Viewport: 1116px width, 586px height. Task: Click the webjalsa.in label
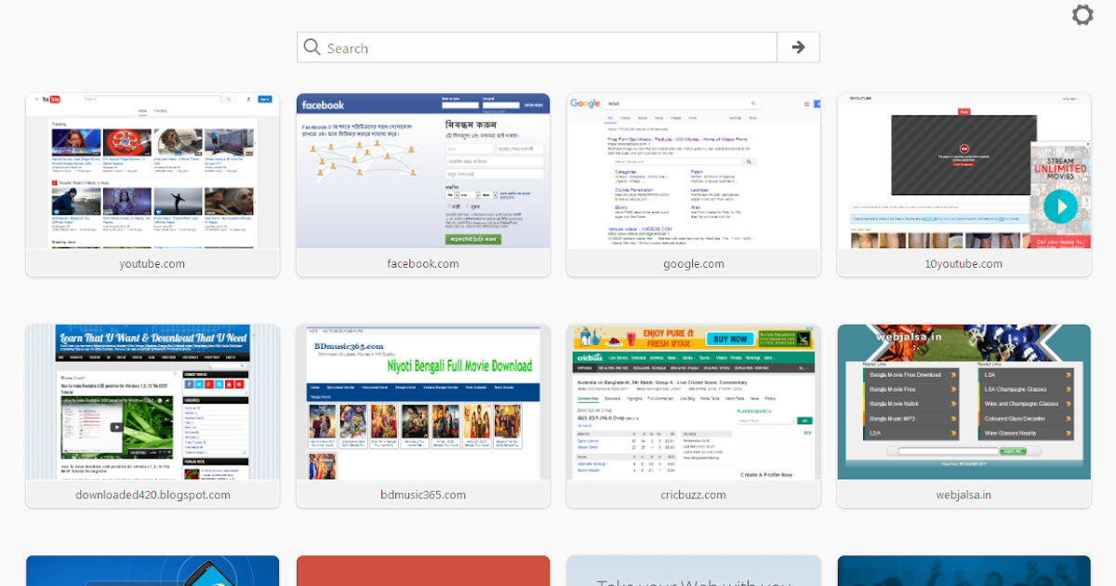pos(964,495)
